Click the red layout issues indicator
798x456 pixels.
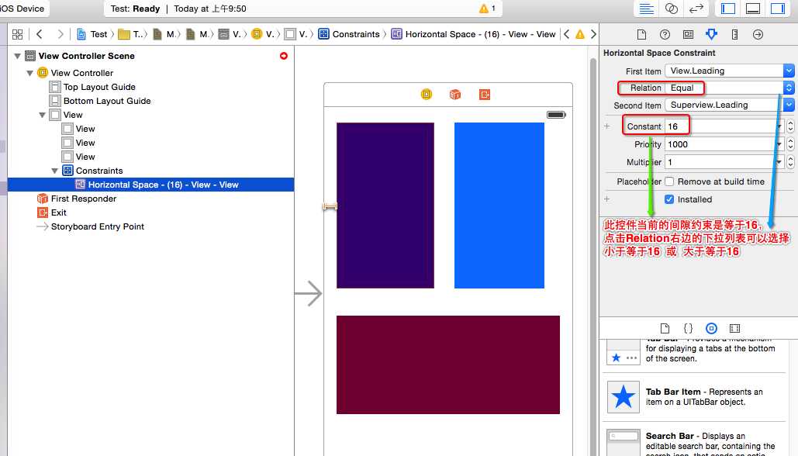284,56
